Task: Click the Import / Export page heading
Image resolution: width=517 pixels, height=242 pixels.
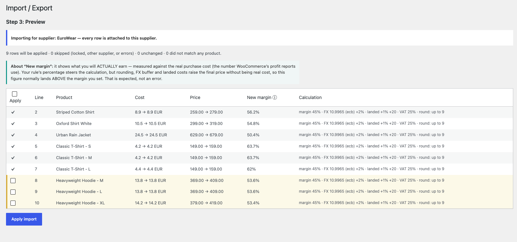Action: (x=29, y=8)
